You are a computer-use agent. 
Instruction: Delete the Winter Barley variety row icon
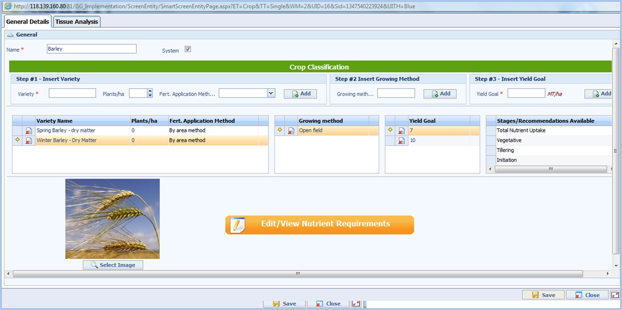click(29, 140)
